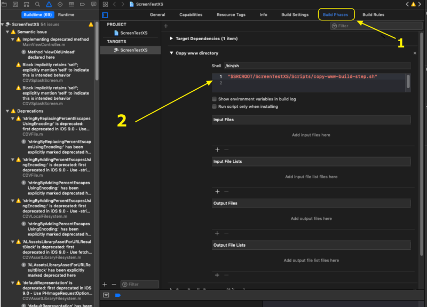Collapse stringByAddingPercentEscapes CDVFile.m issue
The height and width of the screenshot is (307, 427).
click(13, 160)
